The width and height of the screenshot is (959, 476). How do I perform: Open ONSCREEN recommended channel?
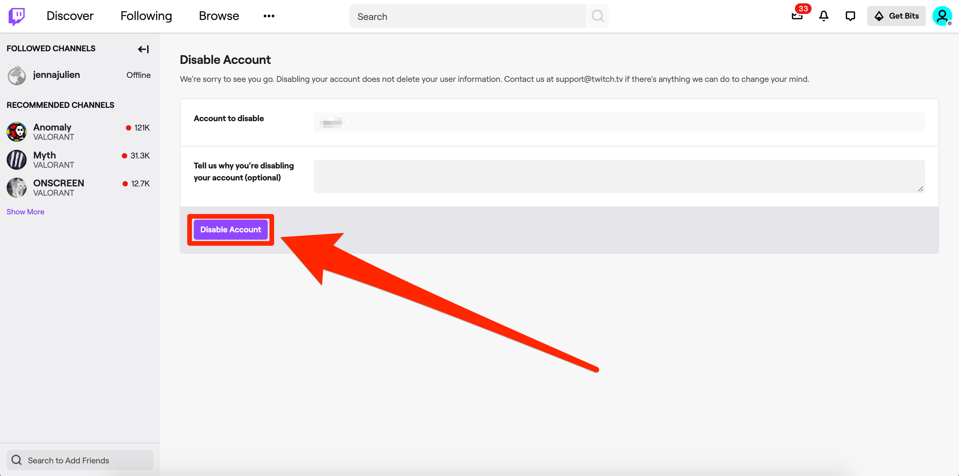point(80,188)
